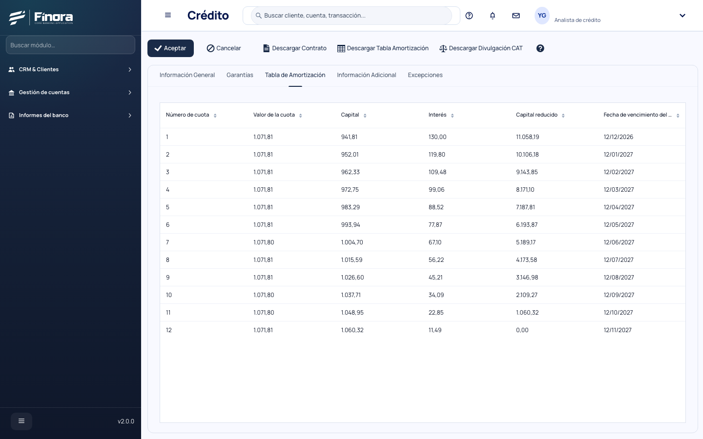This screenshot has width=703, height=439.
Task: Click the sidebar collapse button at bottom
Action: point(21,421)
